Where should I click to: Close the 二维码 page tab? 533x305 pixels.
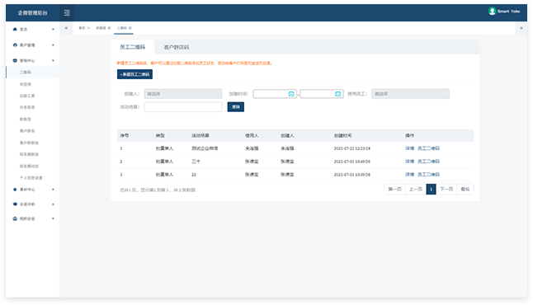pyautogui.click(x=130, y=28)
